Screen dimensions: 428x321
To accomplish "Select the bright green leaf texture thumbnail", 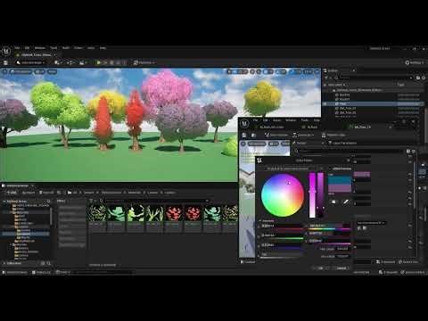I will click(x=135, y=213).
